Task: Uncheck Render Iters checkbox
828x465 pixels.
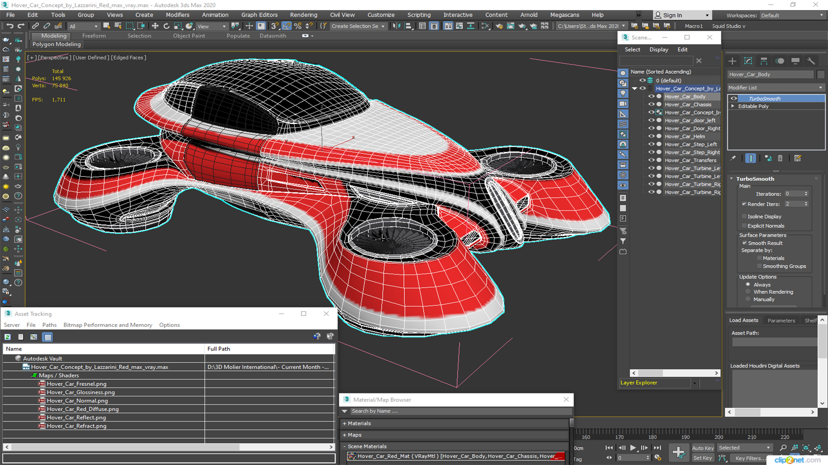Action: (744, 204)
